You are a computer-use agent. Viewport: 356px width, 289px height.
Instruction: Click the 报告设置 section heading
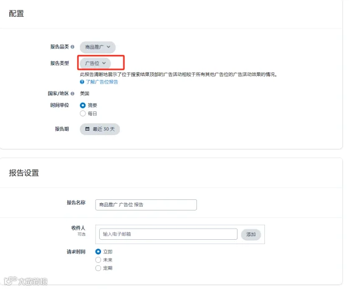coord(24,173)
